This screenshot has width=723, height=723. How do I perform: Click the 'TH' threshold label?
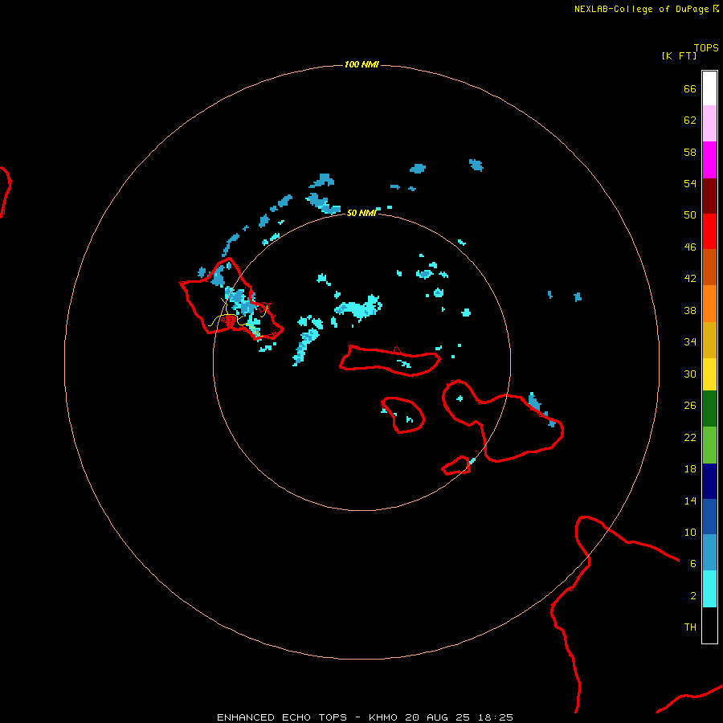click(690, 627)
